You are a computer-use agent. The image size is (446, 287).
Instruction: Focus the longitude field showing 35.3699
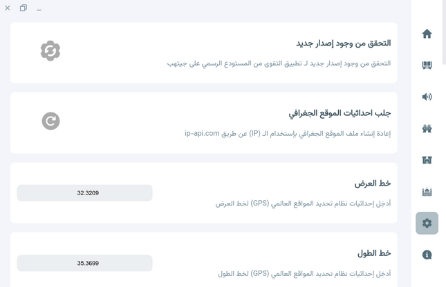click(x=84, y=263)
